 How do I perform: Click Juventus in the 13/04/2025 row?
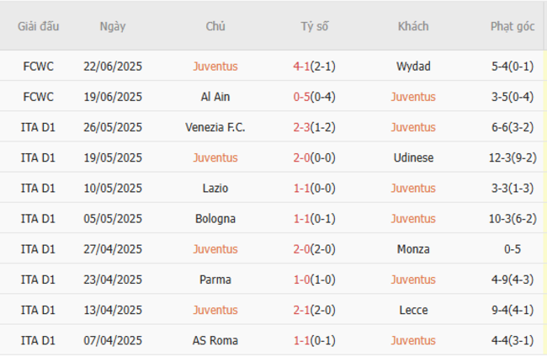coord(215,310)
